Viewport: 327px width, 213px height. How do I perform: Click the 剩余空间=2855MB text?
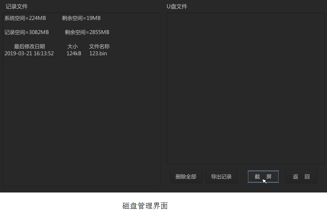87,32
